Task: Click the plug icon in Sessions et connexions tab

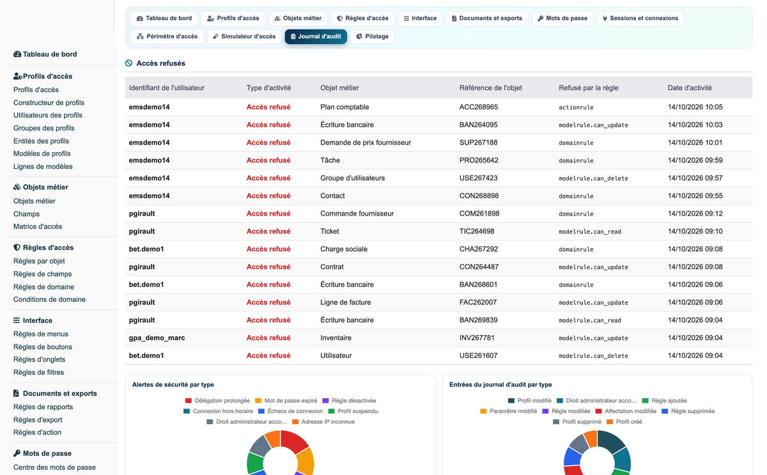Action: click(605, 19)
